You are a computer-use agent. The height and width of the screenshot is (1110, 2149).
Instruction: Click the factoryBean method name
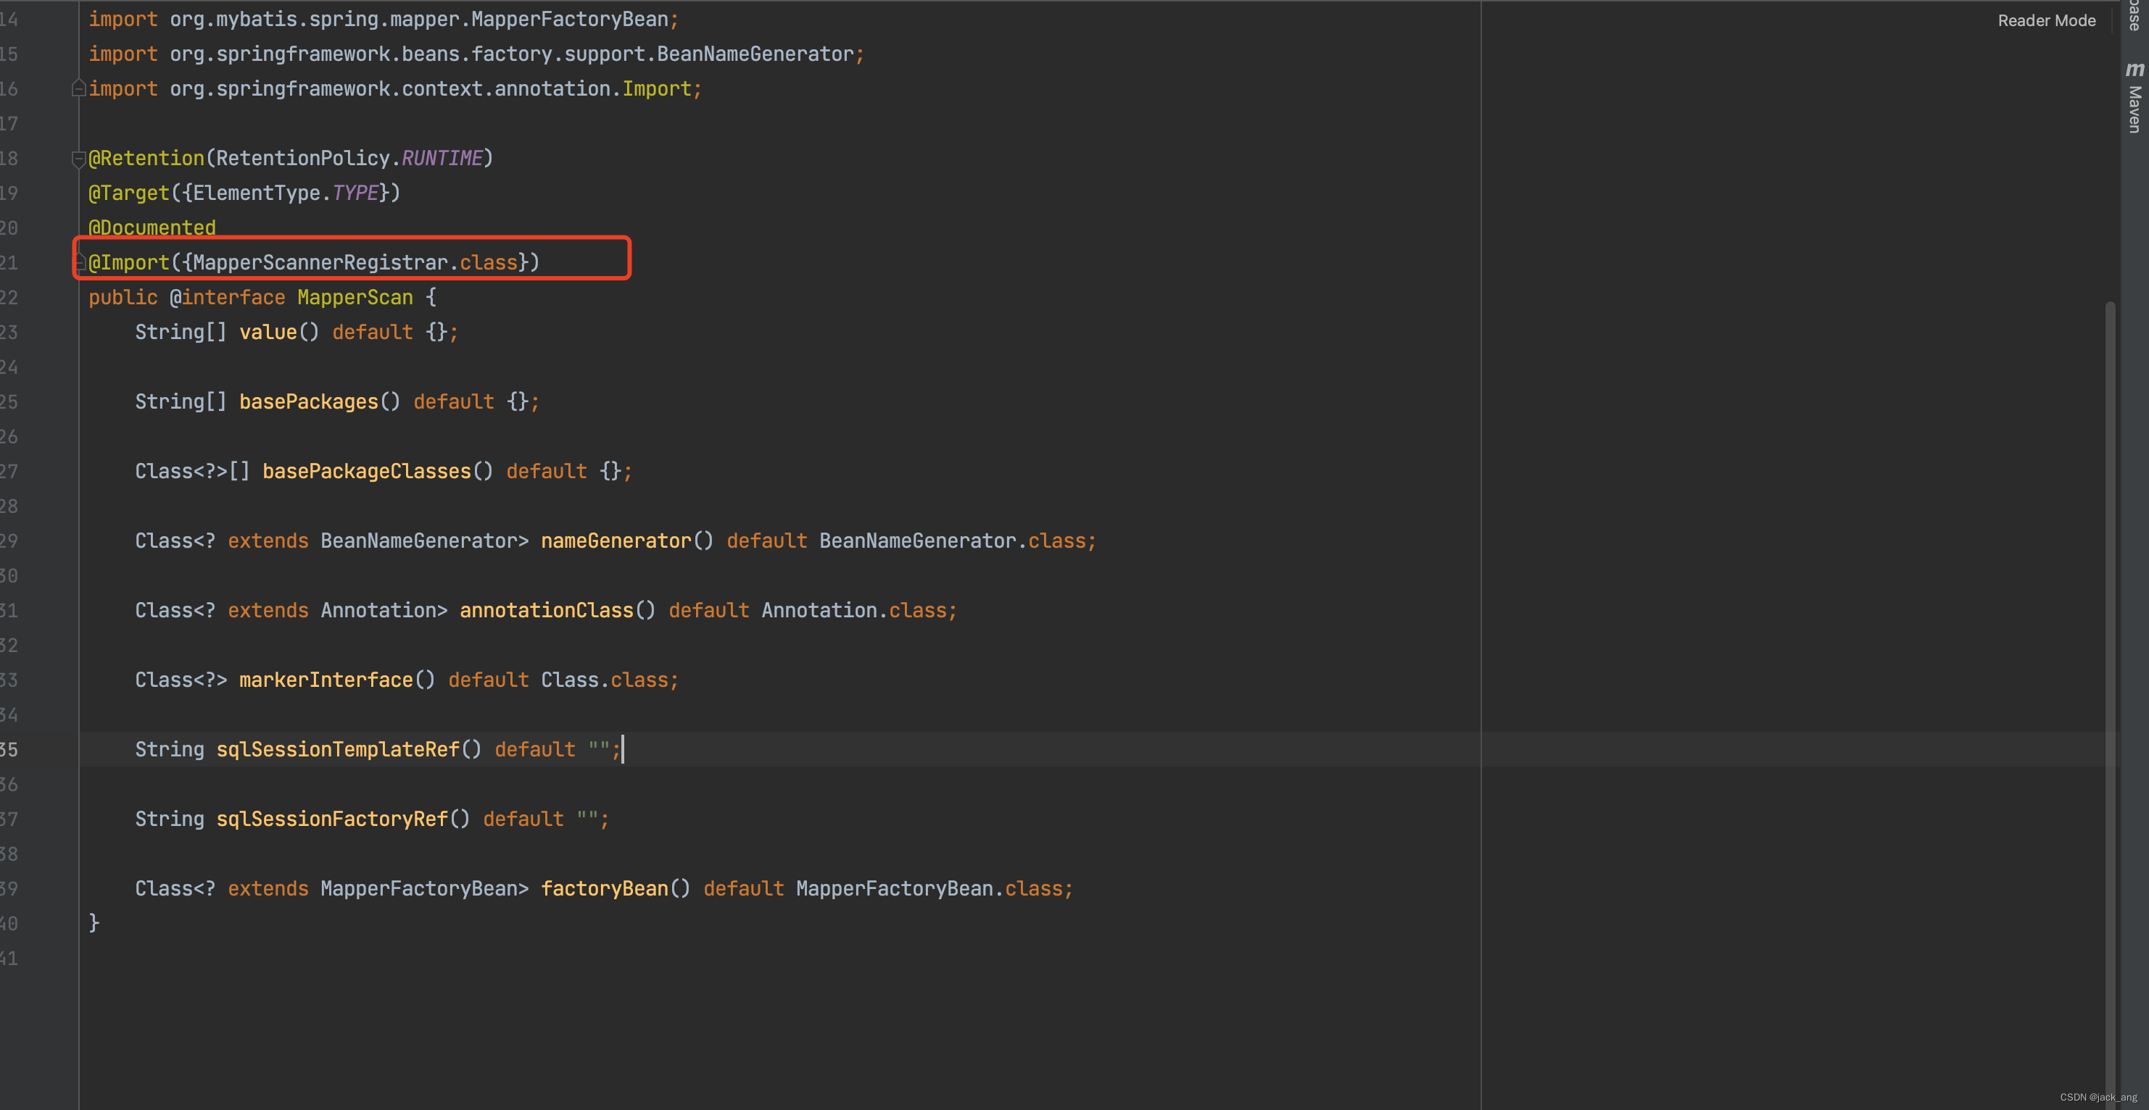click(604, 889)
